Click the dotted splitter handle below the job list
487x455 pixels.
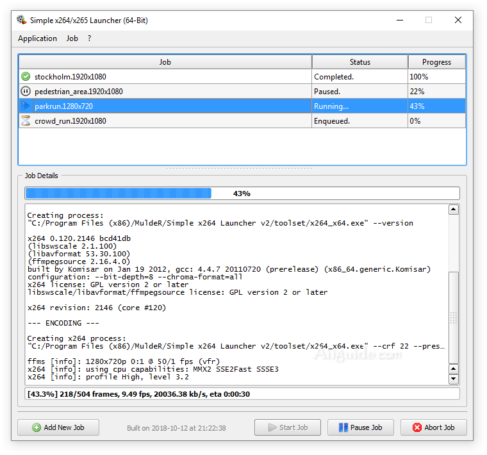(x=239, y=169)
